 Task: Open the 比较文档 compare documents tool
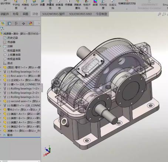click(113, 5)
